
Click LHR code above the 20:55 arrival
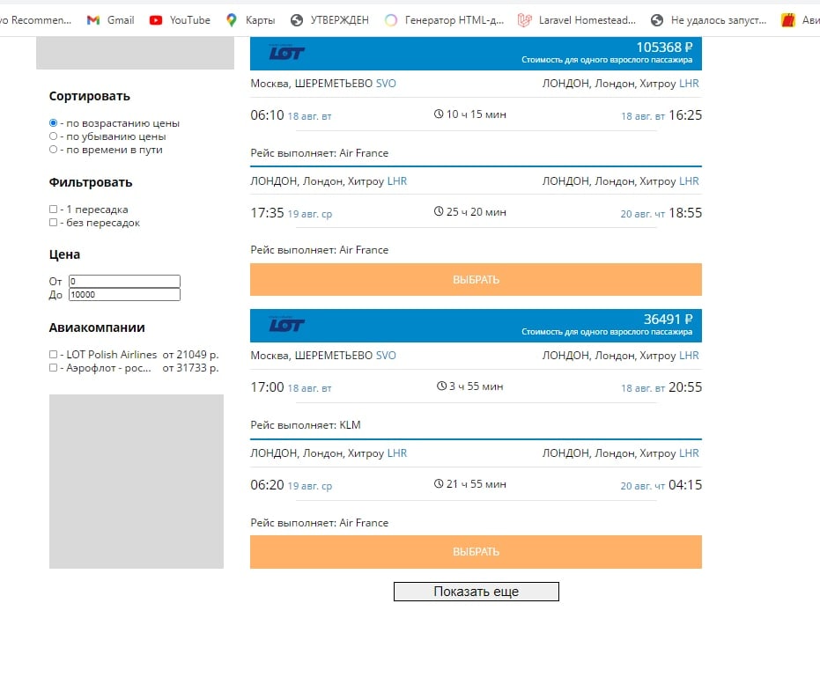pos(689,356)
